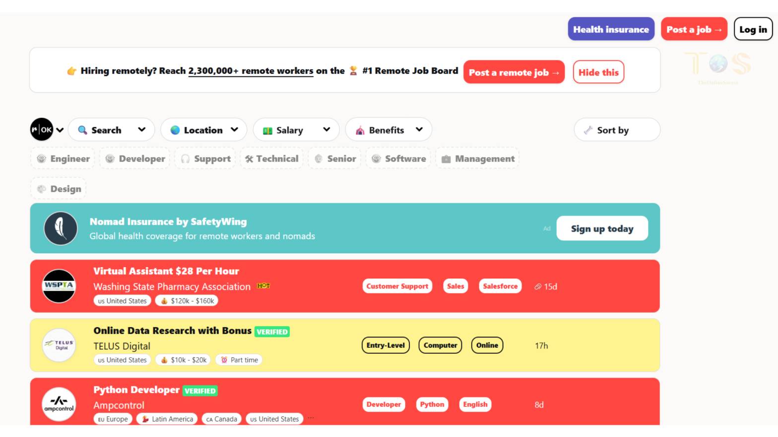The width and height of the screenshot is (778, 437).
Task: Click the SafetyWing feather logo
Action: [x=61, y=228]
